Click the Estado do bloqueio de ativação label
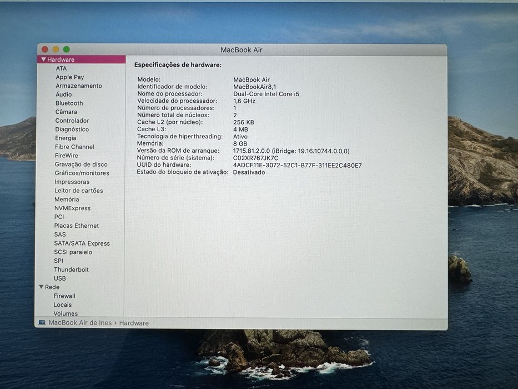 click(182, 172)
